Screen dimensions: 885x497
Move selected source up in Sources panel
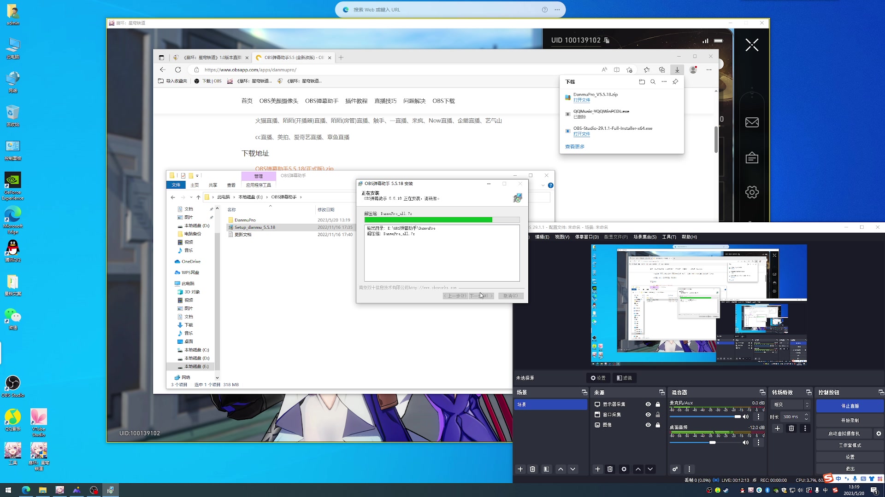(638, 469)
